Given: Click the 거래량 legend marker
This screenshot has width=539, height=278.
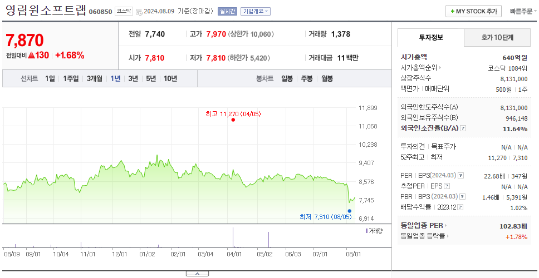Looking at the screenshot, I should 366,231.
